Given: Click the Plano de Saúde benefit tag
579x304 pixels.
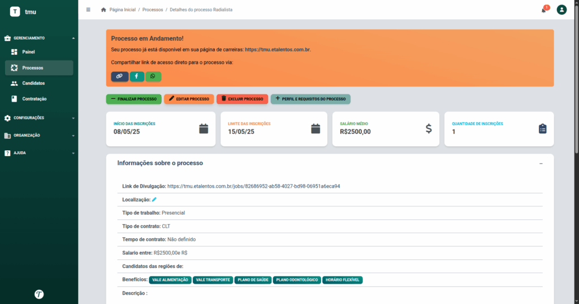Looking at the screenshot, I should tap(253, 280).
